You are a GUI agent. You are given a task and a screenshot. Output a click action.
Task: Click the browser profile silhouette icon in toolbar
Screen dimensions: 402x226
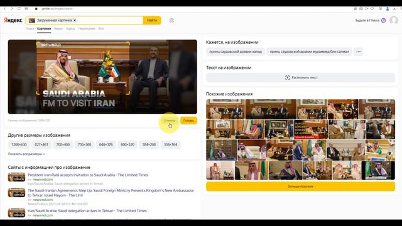click(388, 8)
